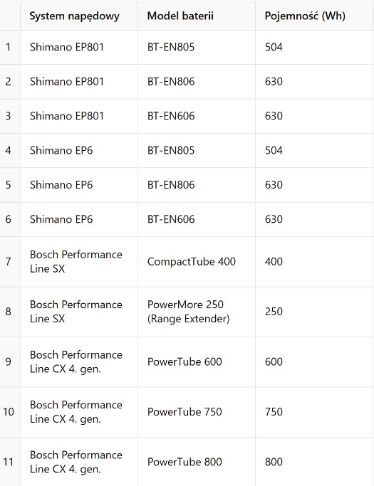Select the Model baterii column header
The height and width of the screenshot is (486, 374).
[197, 16]
